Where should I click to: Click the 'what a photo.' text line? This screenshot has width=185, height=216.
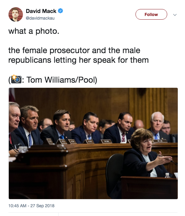pos(34,31)
